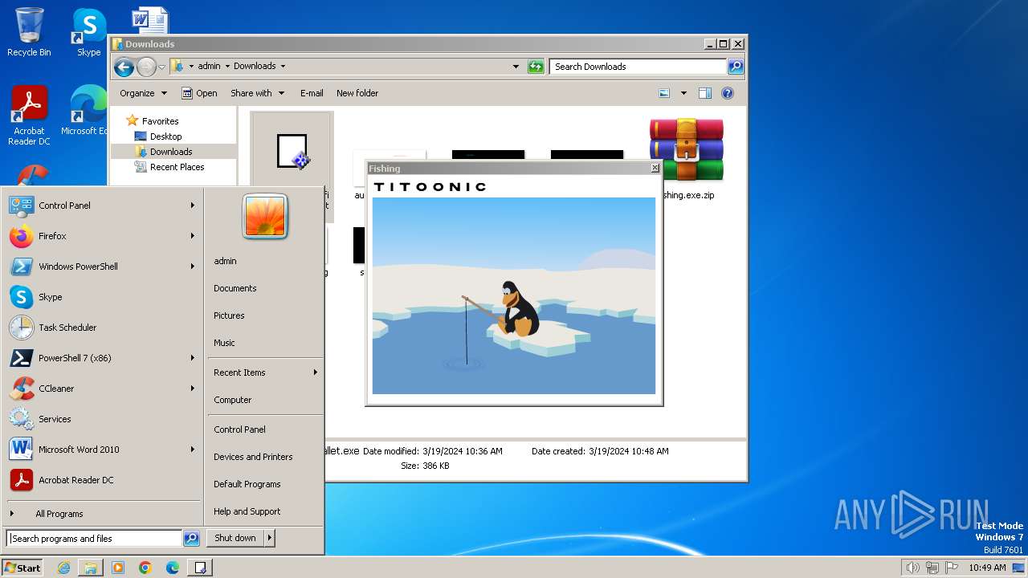Open Default Programs from Start menu
Viewport: 1028px width, 578px height.
(247, 484)
